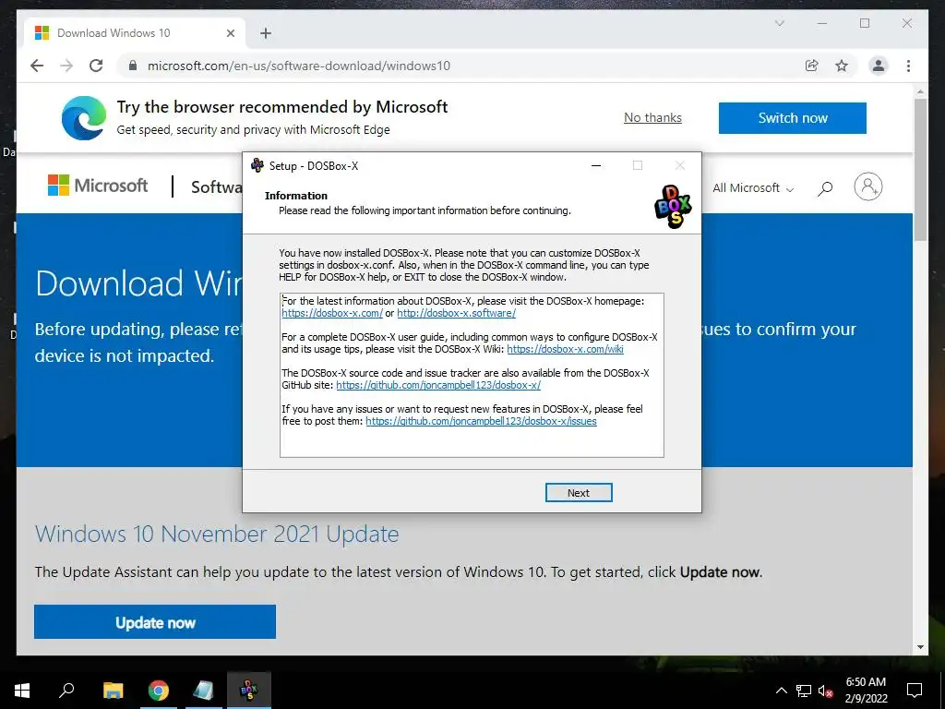Open the https://dosbox-x.com/ homepage link

click(332, 313)
